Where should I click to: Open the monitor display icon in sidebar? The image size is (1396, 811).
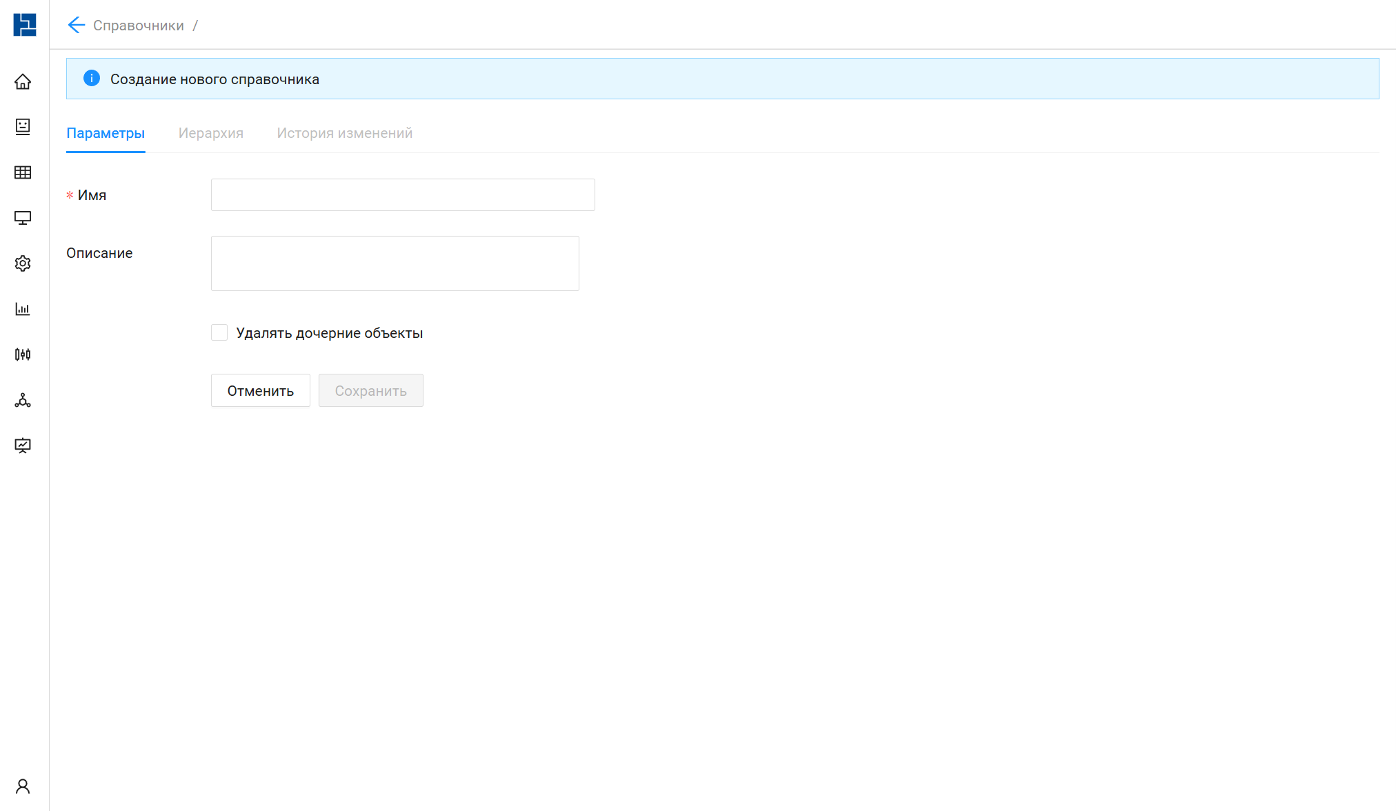click(x=23, y=218)
